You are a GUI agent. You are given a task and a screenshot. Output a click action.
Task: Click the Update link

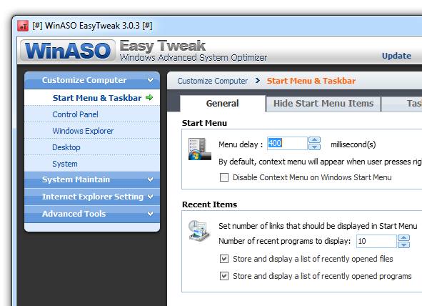click(396, 56)
